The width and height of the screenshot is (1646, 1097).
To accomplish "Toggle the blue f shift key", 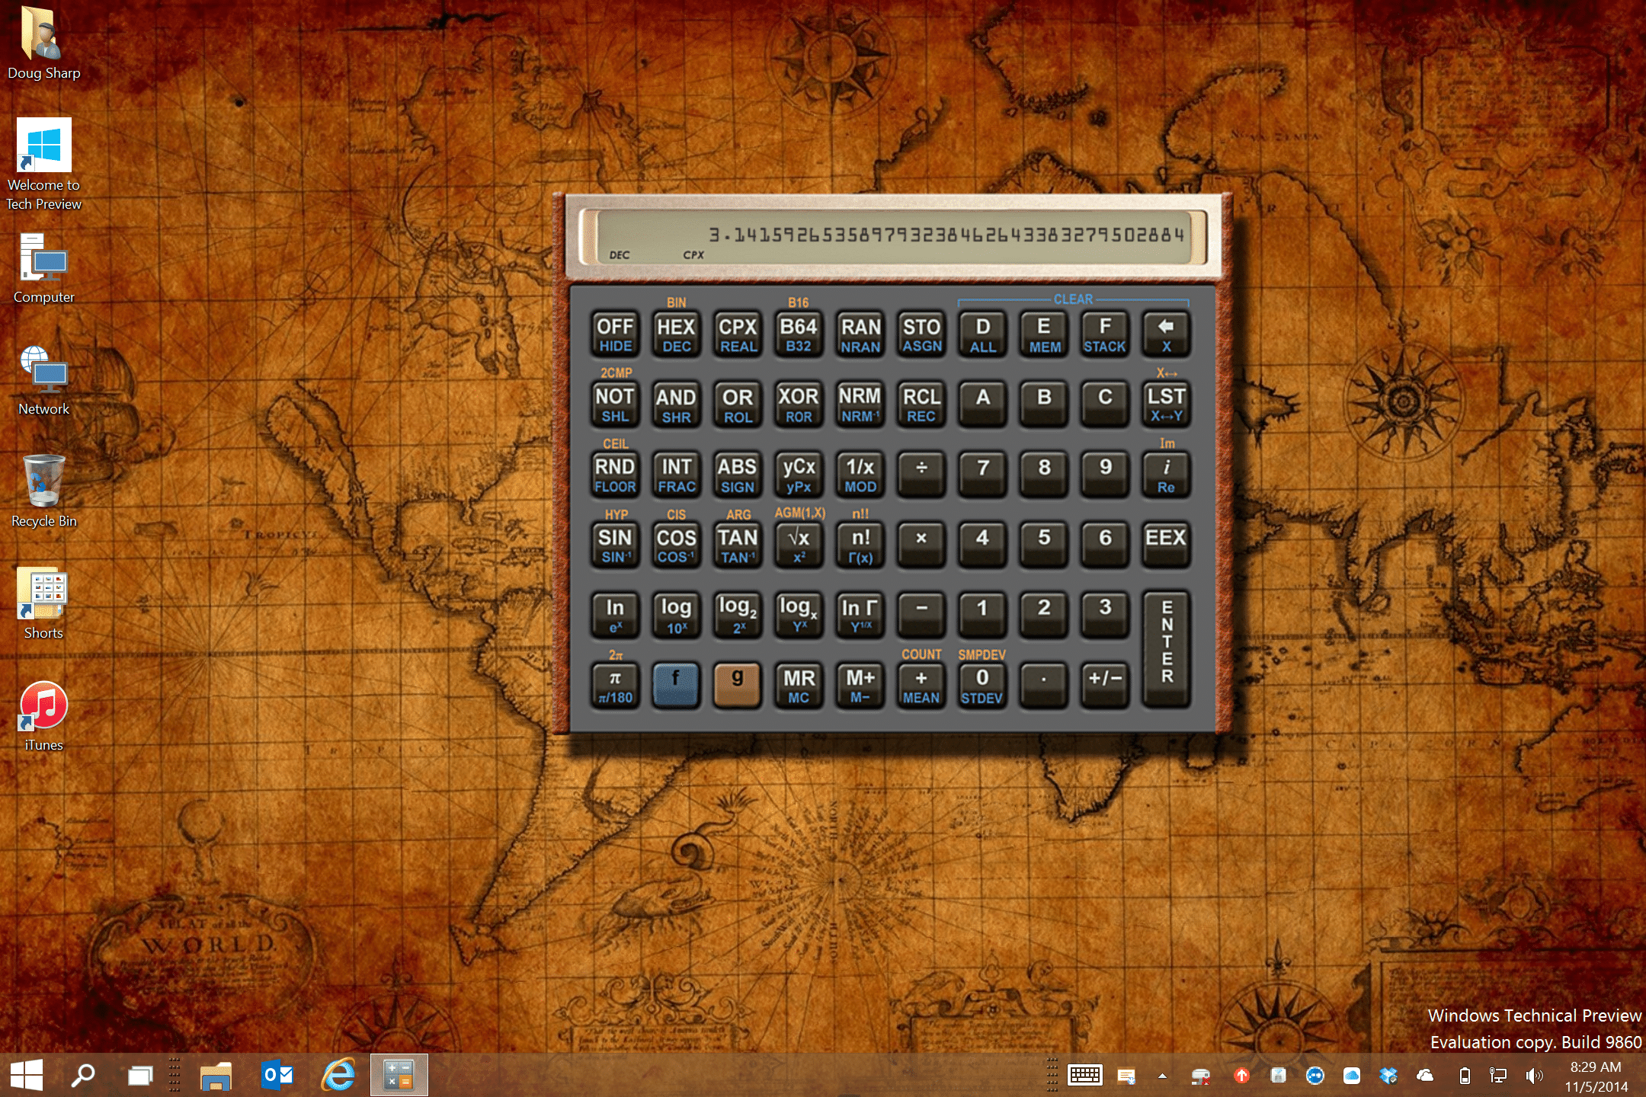I will (676, 686).
